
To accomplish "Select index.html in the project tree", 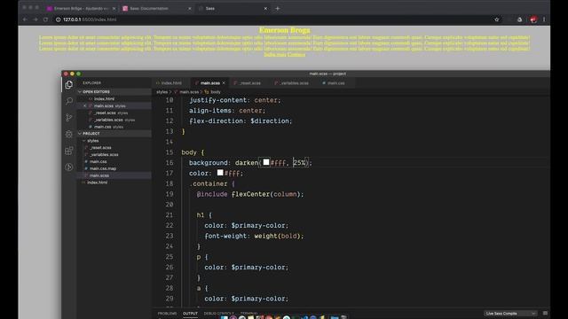I will coord(97,183).
